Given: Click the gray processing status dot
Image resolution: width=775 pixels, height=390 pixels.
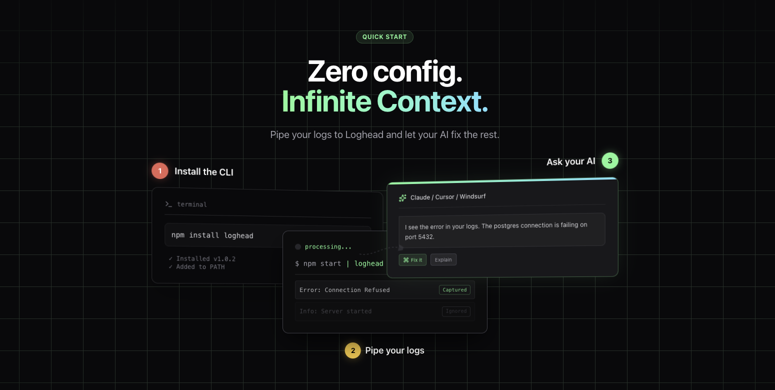Looking at the screenshot, I should pos(297,246).
